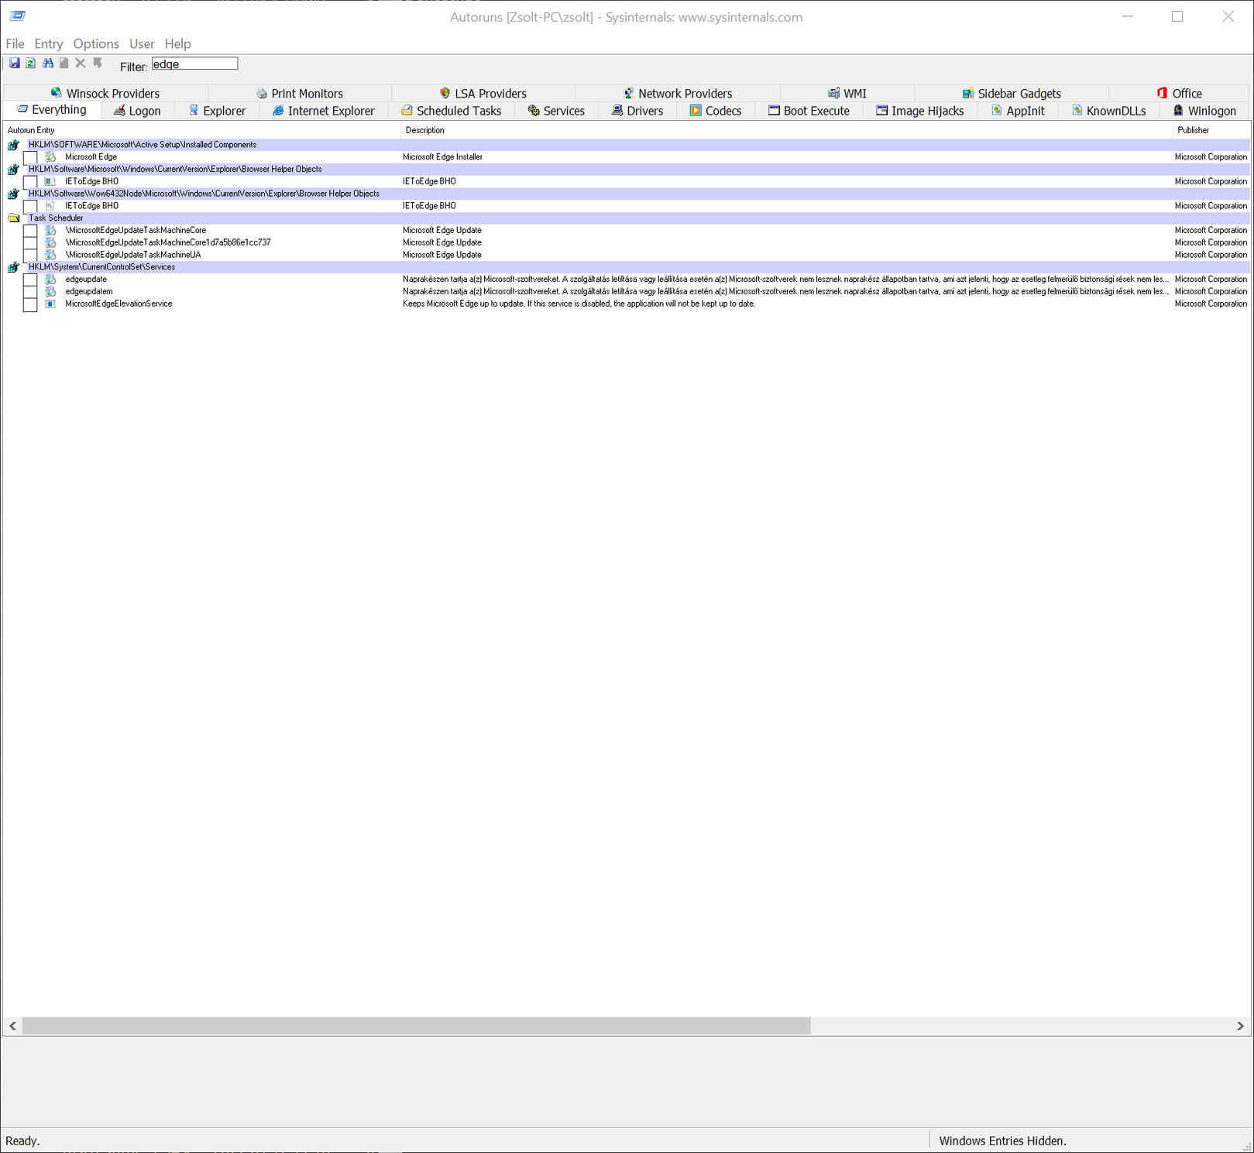
Task: Switch to the Codecs tab
Action: click(716, 111)
